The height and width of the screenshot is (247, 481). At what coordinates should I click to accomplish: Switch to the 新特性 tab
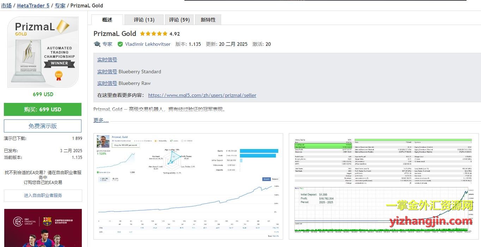[208, 20]
